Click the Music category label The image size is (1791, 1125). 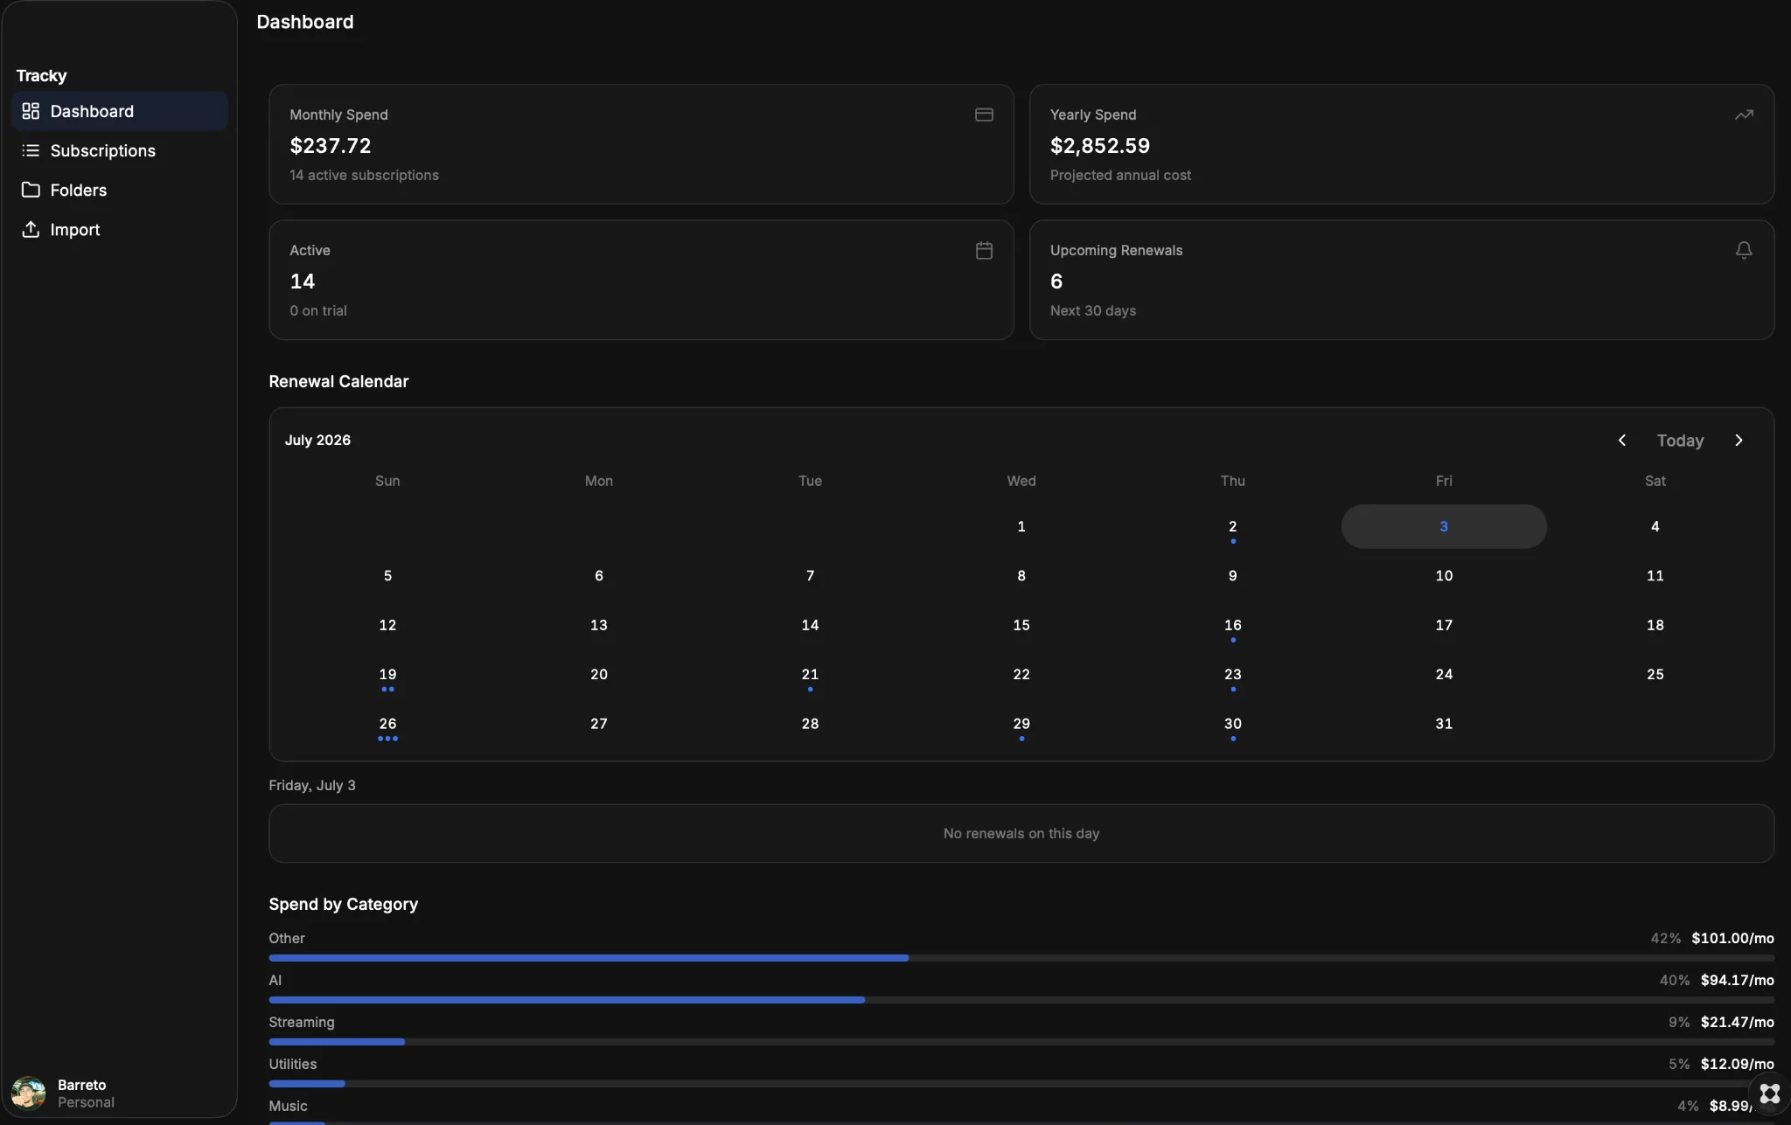pos(288,1106)
